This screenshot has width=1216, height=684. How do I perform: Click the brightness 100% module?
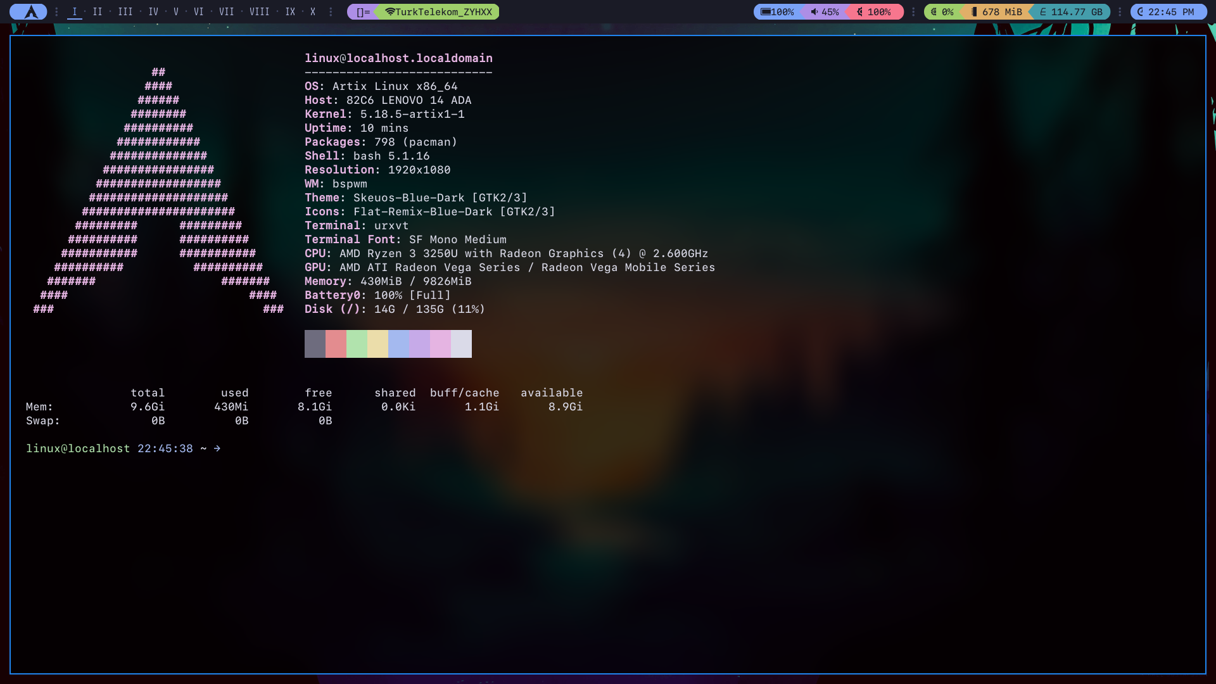tap(874, 12)
